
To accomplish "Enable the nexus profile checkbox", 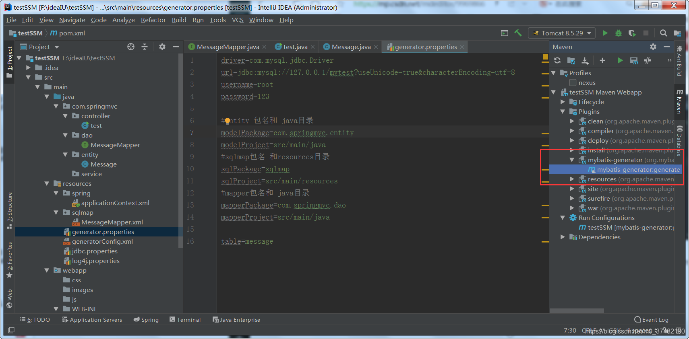I will [x=573, y=82].
